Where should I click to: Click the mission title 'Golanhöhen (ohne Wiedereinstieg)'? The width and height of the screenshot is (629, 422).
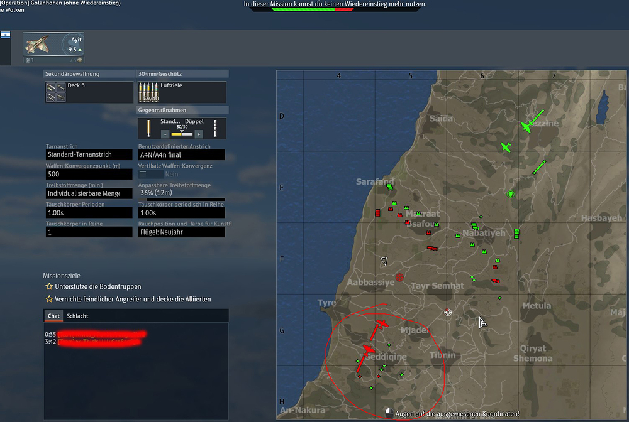tap(76, 3)
